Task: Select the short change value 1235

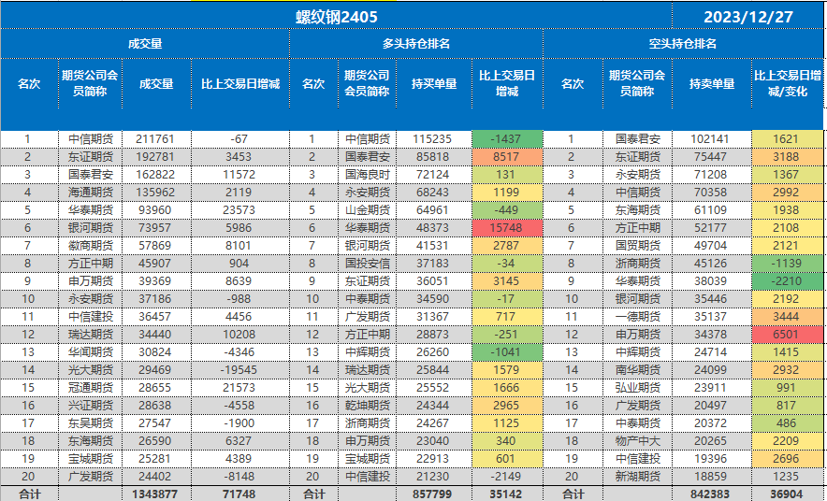Action: click(788, 477)
